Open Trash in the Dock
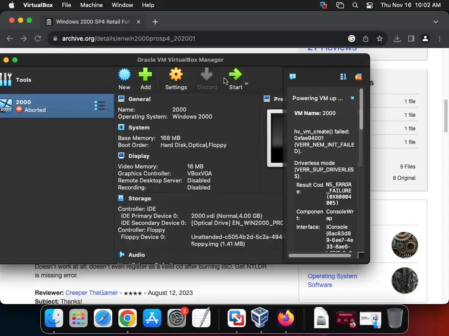This screenshot has width=449, height=336. 395,318
